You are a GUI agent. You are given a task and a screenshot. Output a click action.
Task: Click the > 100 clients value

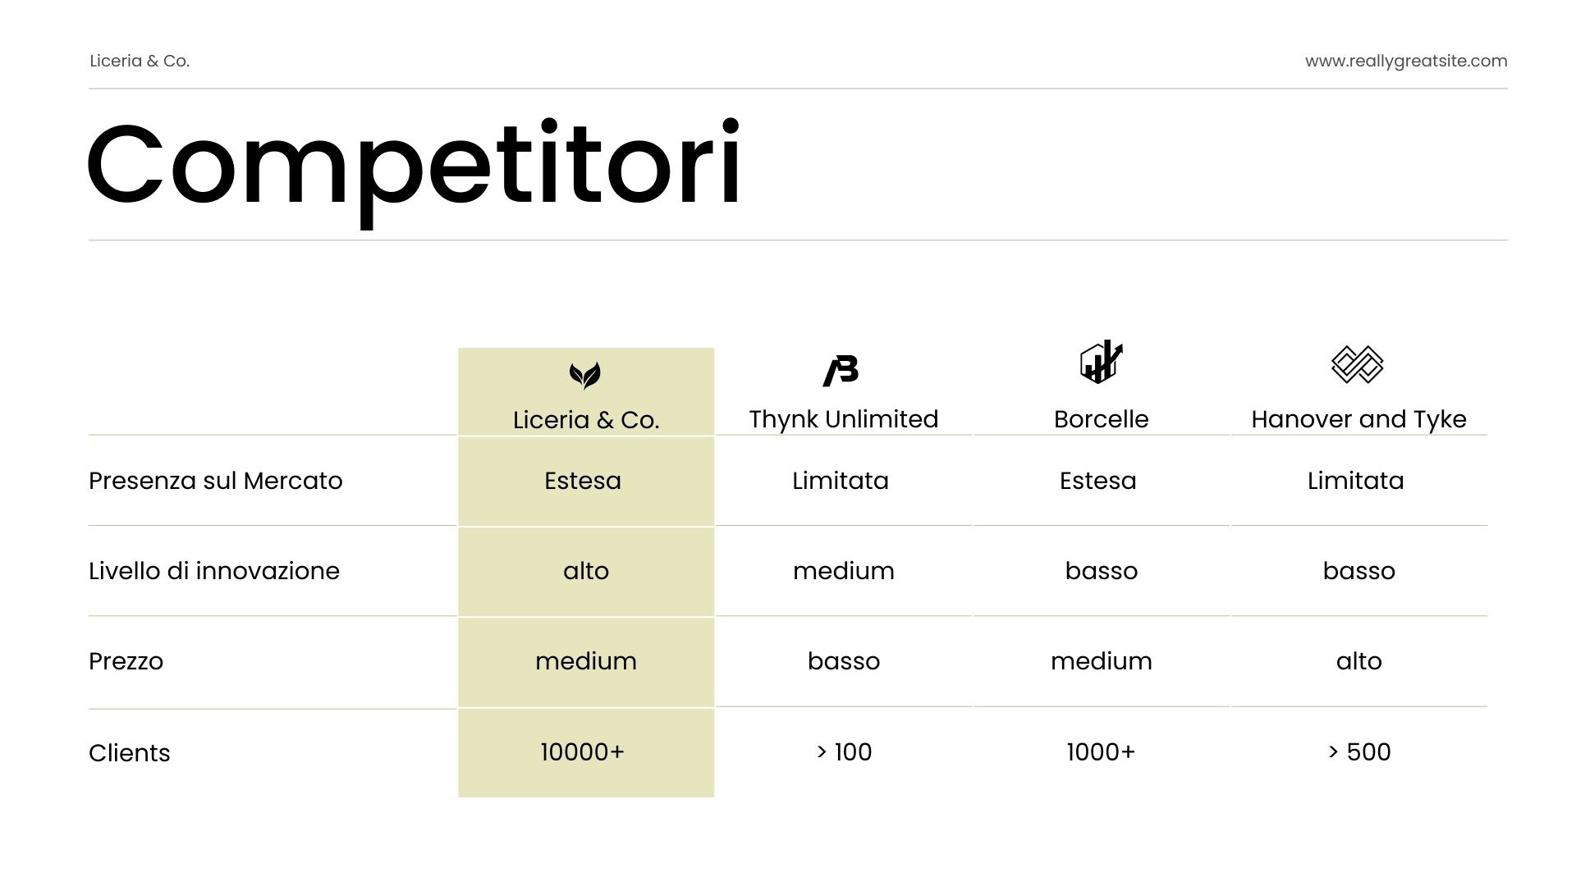coord(844,751)
